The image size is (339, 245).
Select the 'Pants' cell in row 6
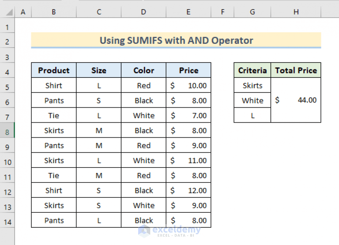(x=54, y=100)
